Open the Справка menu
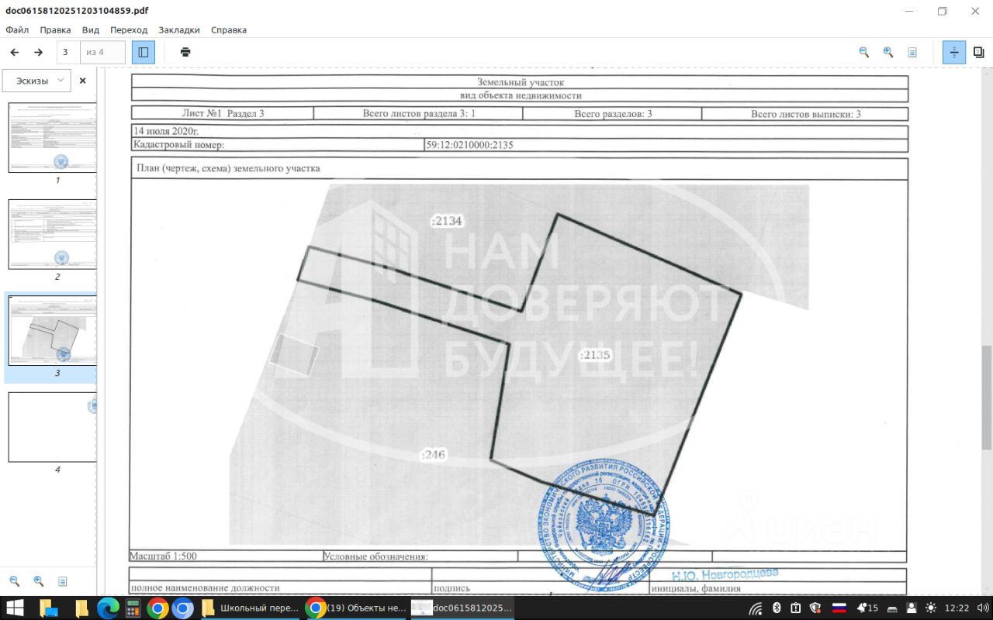The image size is (993, 620). pos(229,30)
